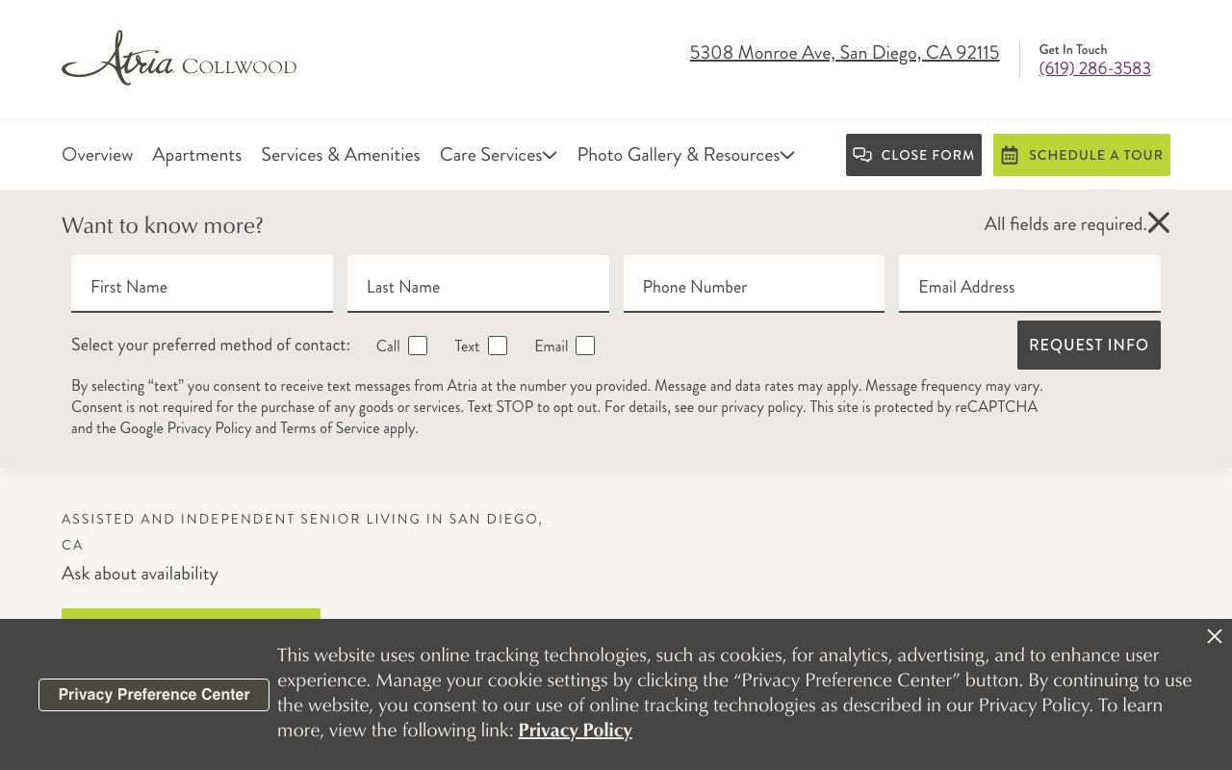Expand the Photo Gallery & Resources dropdown
The width and height of the screenshot is (1232, 770).
coord(686,155)
